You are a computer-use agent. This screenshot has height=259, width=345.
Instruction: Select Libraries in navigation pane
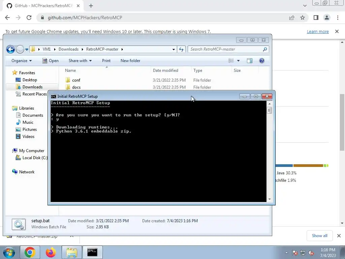tap(26, 108)
